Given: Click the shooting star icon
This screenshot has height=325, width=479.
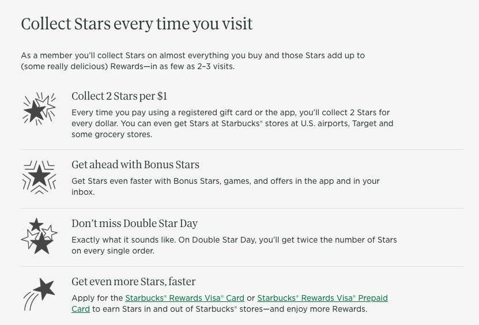Looking at the screenshot, I should click(39, 293).
